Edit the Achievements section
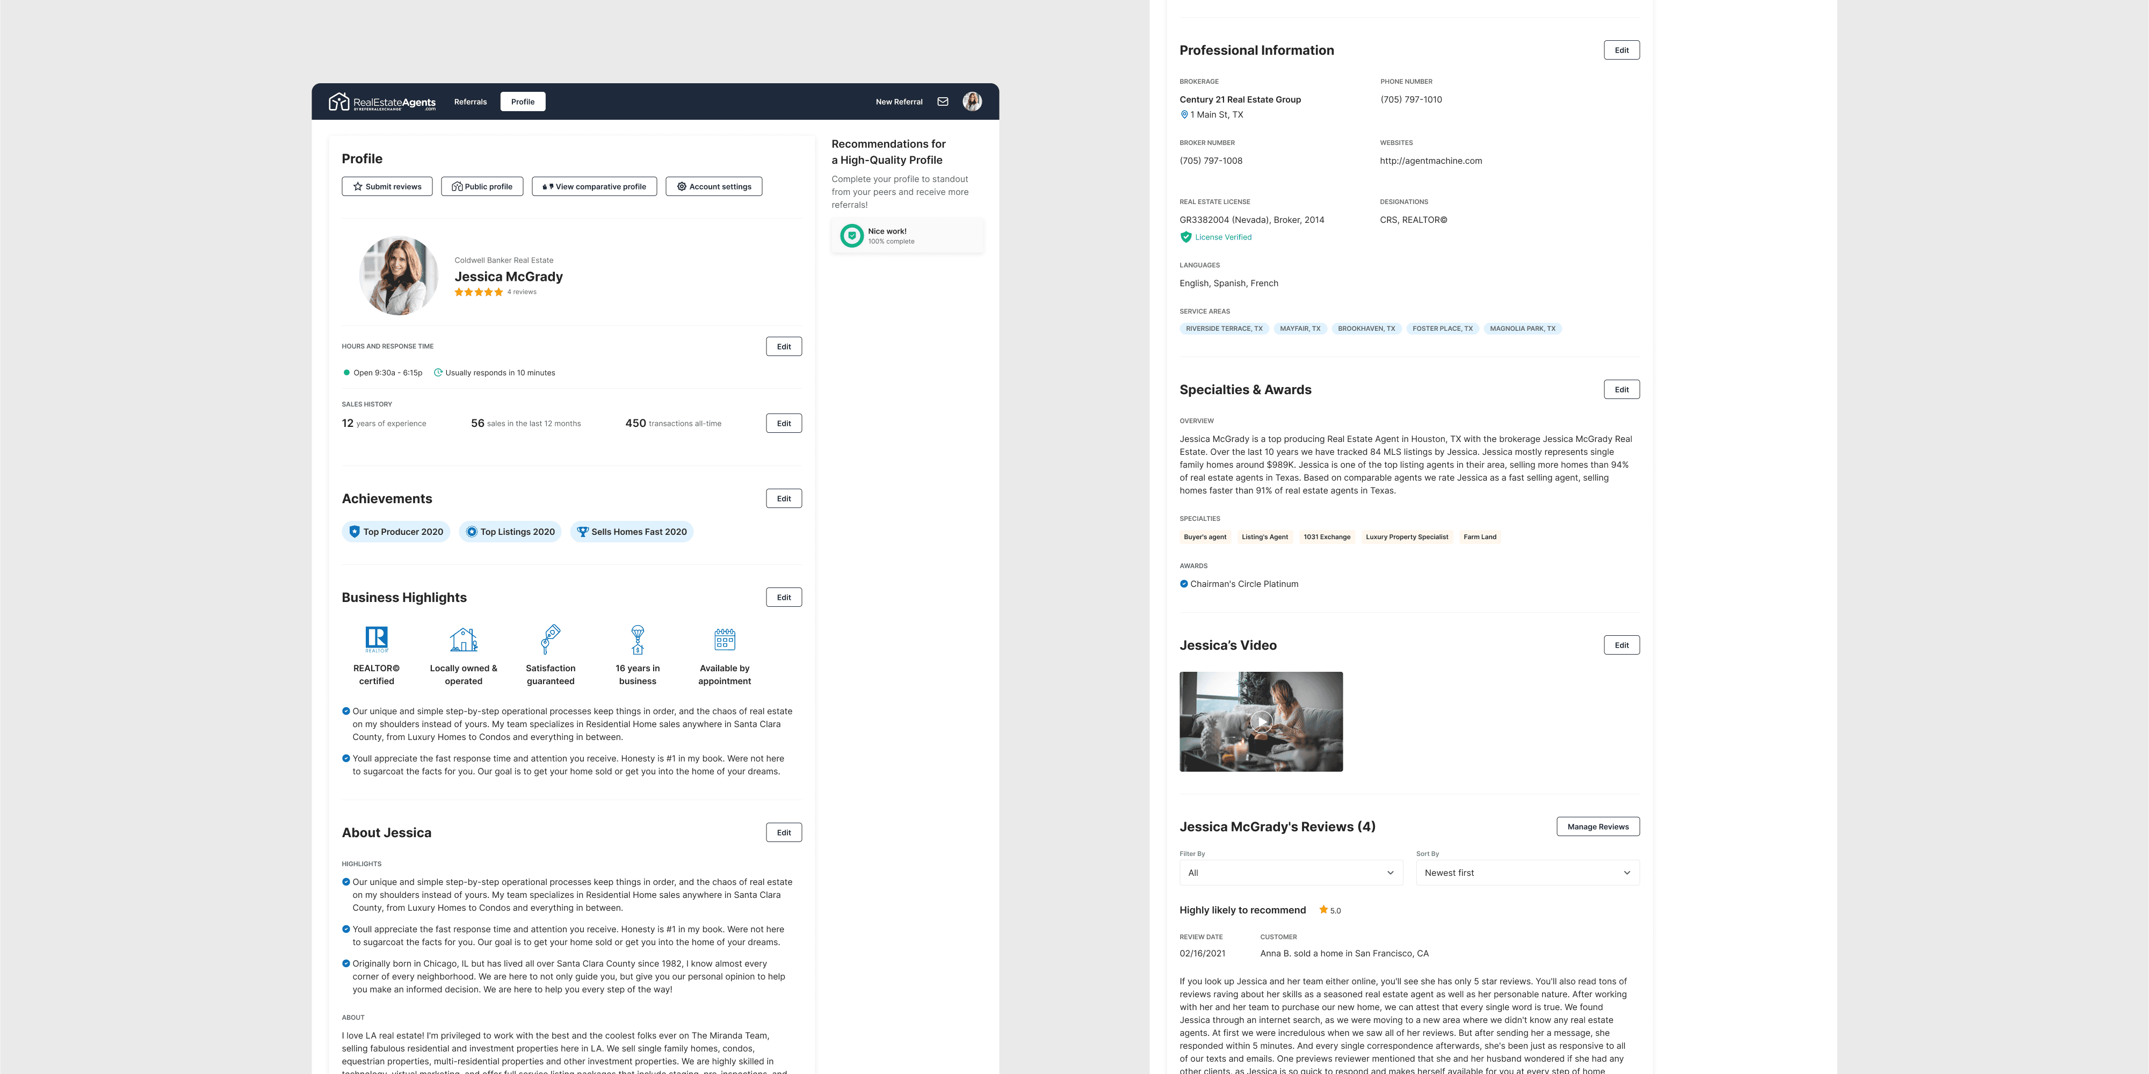This screenshot has height=1074, width=2149. tap(783, 499)
